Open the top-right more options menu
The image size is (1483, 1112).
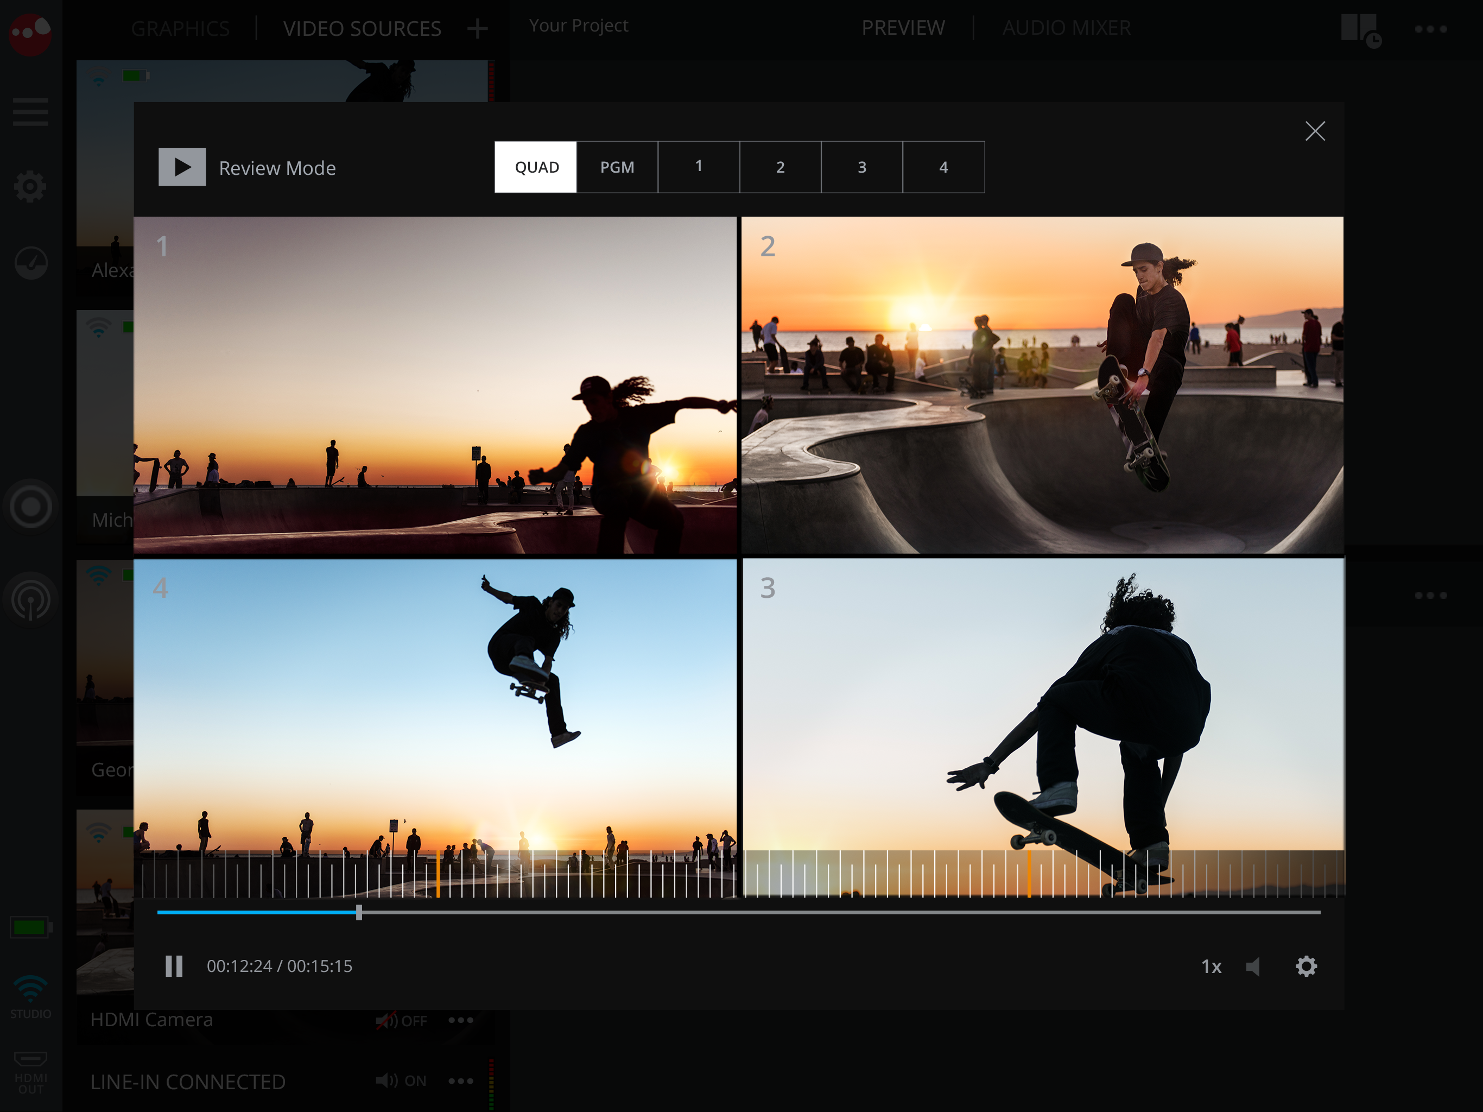point(1431,29)
